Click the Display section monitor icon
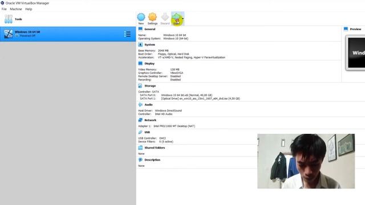 pyautogui.click(x=140, y=63)
